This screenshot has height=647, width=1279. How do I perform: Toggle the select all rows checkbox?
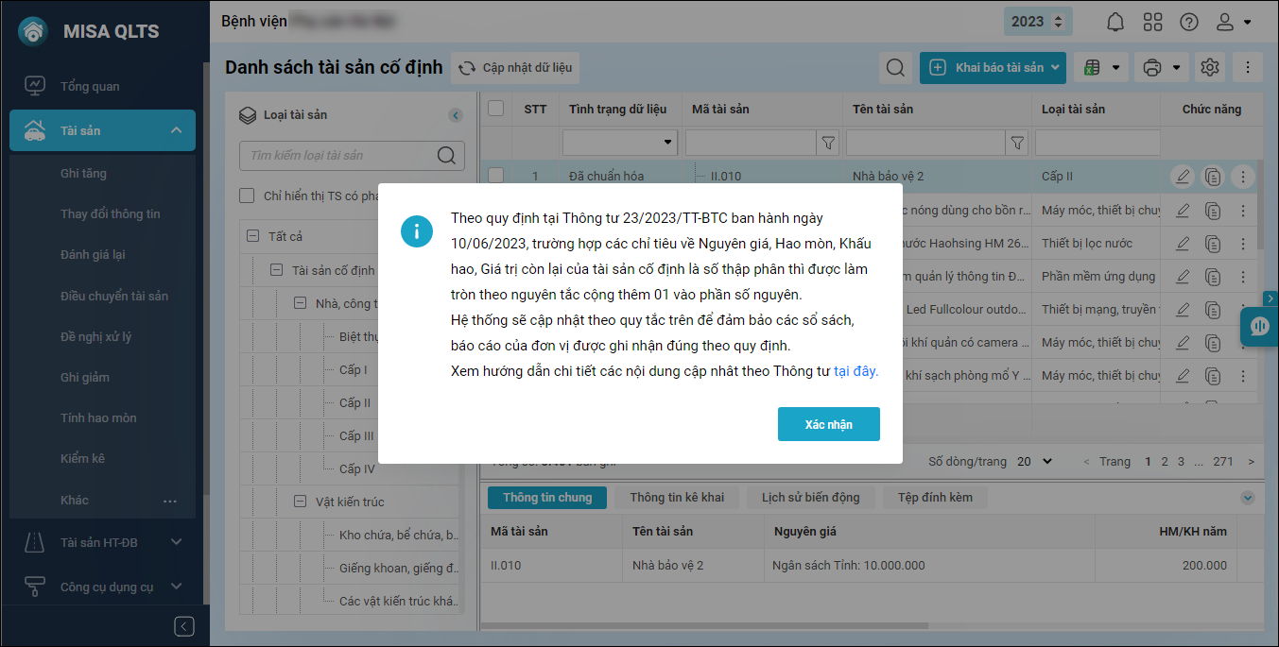click(495, 109)
